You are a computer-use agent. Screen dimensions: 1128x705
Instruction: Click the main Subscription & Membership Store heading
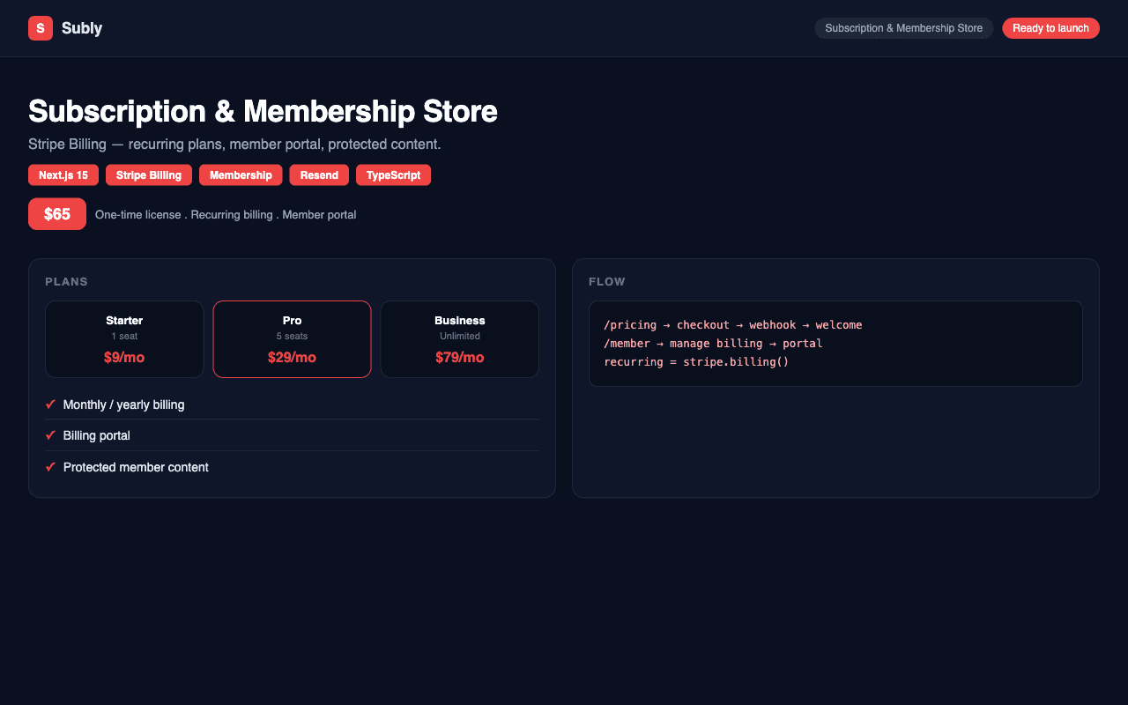pos(263,112)
